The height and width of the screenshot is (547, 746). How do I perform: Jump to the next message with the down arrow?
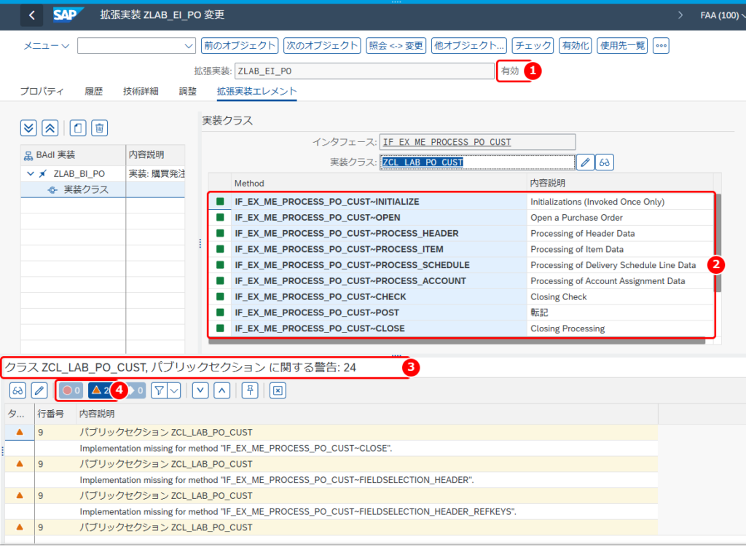[200, 390]
